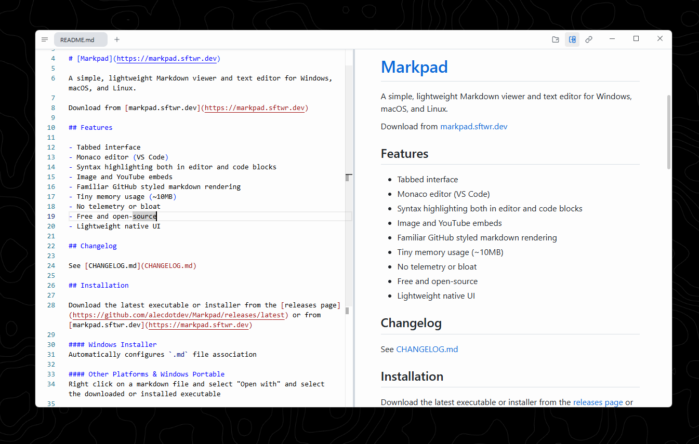Click the releases page link in the preview
699x444 pixels.
point(598,402)
